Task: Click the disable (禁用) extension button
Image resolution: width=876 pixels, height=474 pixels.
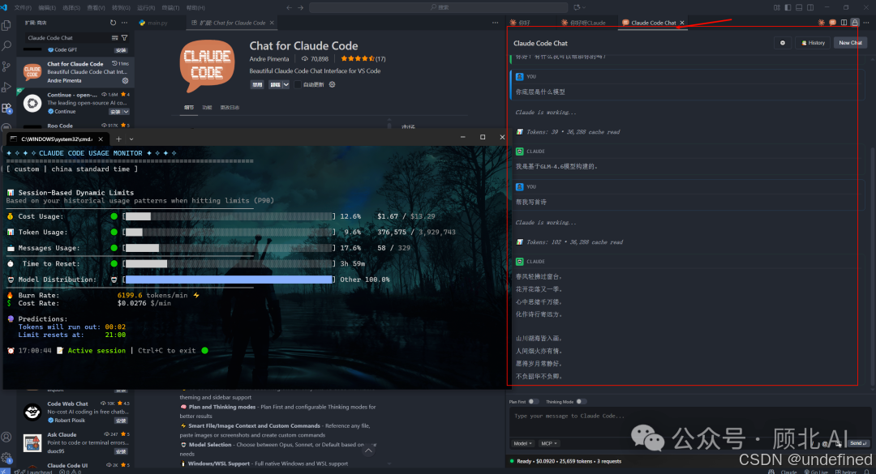Action: (257, 85)
